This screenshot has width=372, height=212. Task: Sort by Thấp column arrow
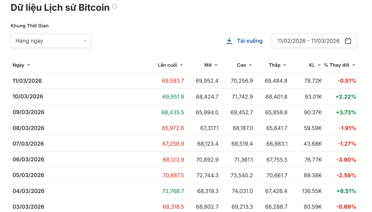coord(285,65)
